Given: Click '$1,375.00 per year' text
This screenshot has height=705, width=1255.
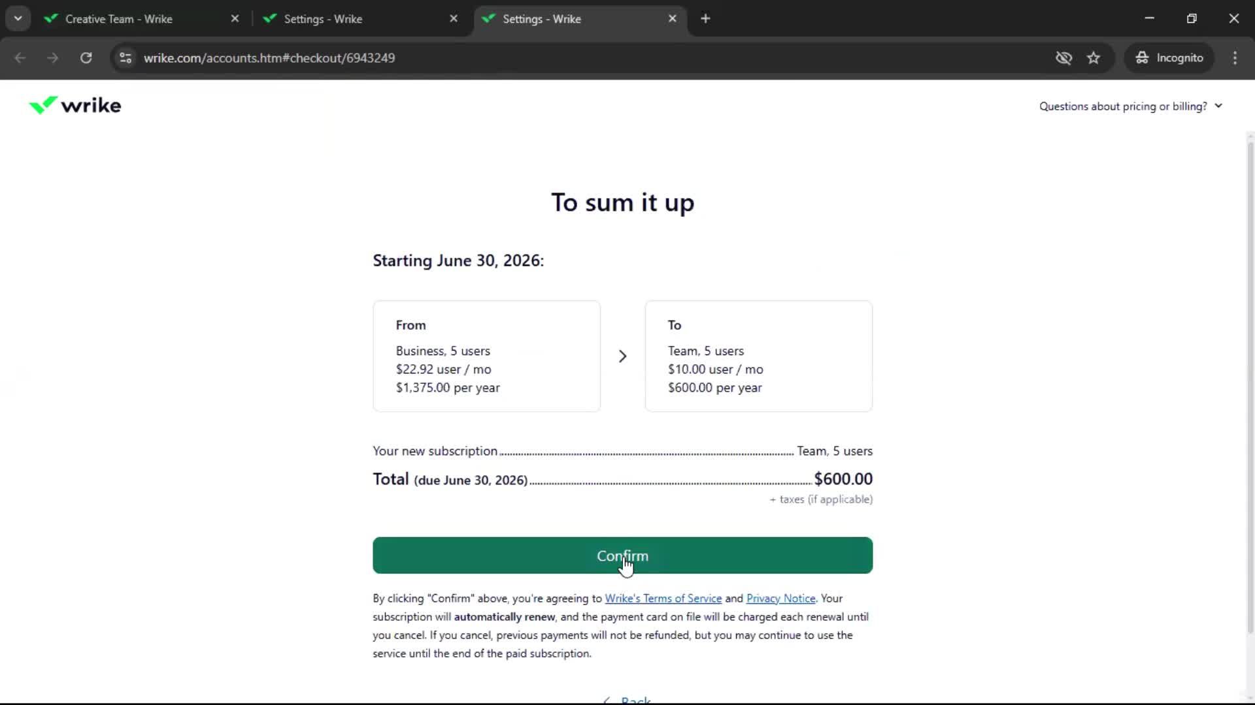Looking at the screenshot, I should [x=448, y=388].
